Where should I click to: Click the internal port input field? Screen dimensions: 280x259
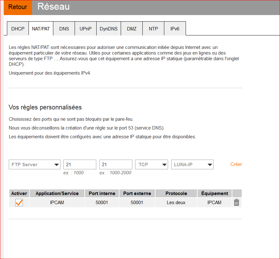point(80,165)
